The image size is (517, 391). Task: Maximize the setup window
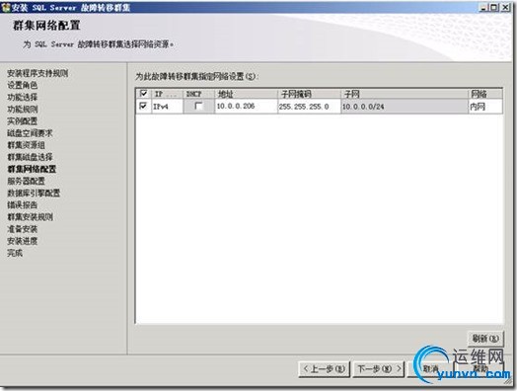point(494,7)
